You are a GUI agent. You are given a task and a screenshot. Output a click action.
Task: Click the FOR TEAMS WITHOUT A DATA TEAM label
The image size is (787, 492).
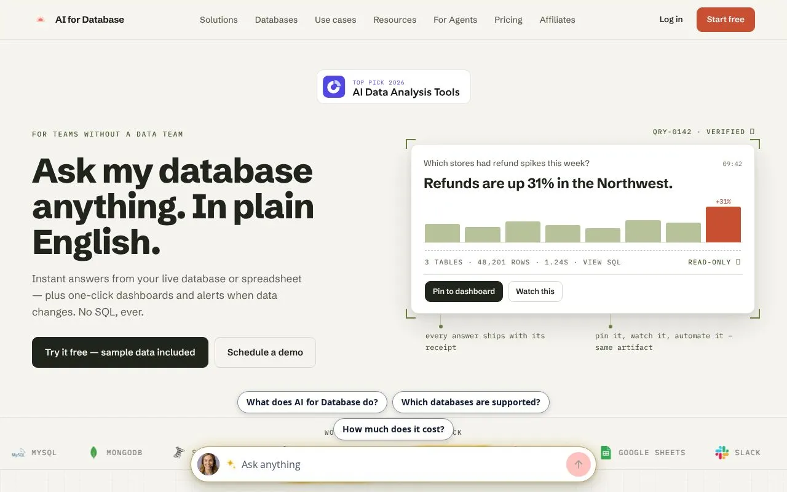pos(108,134)
